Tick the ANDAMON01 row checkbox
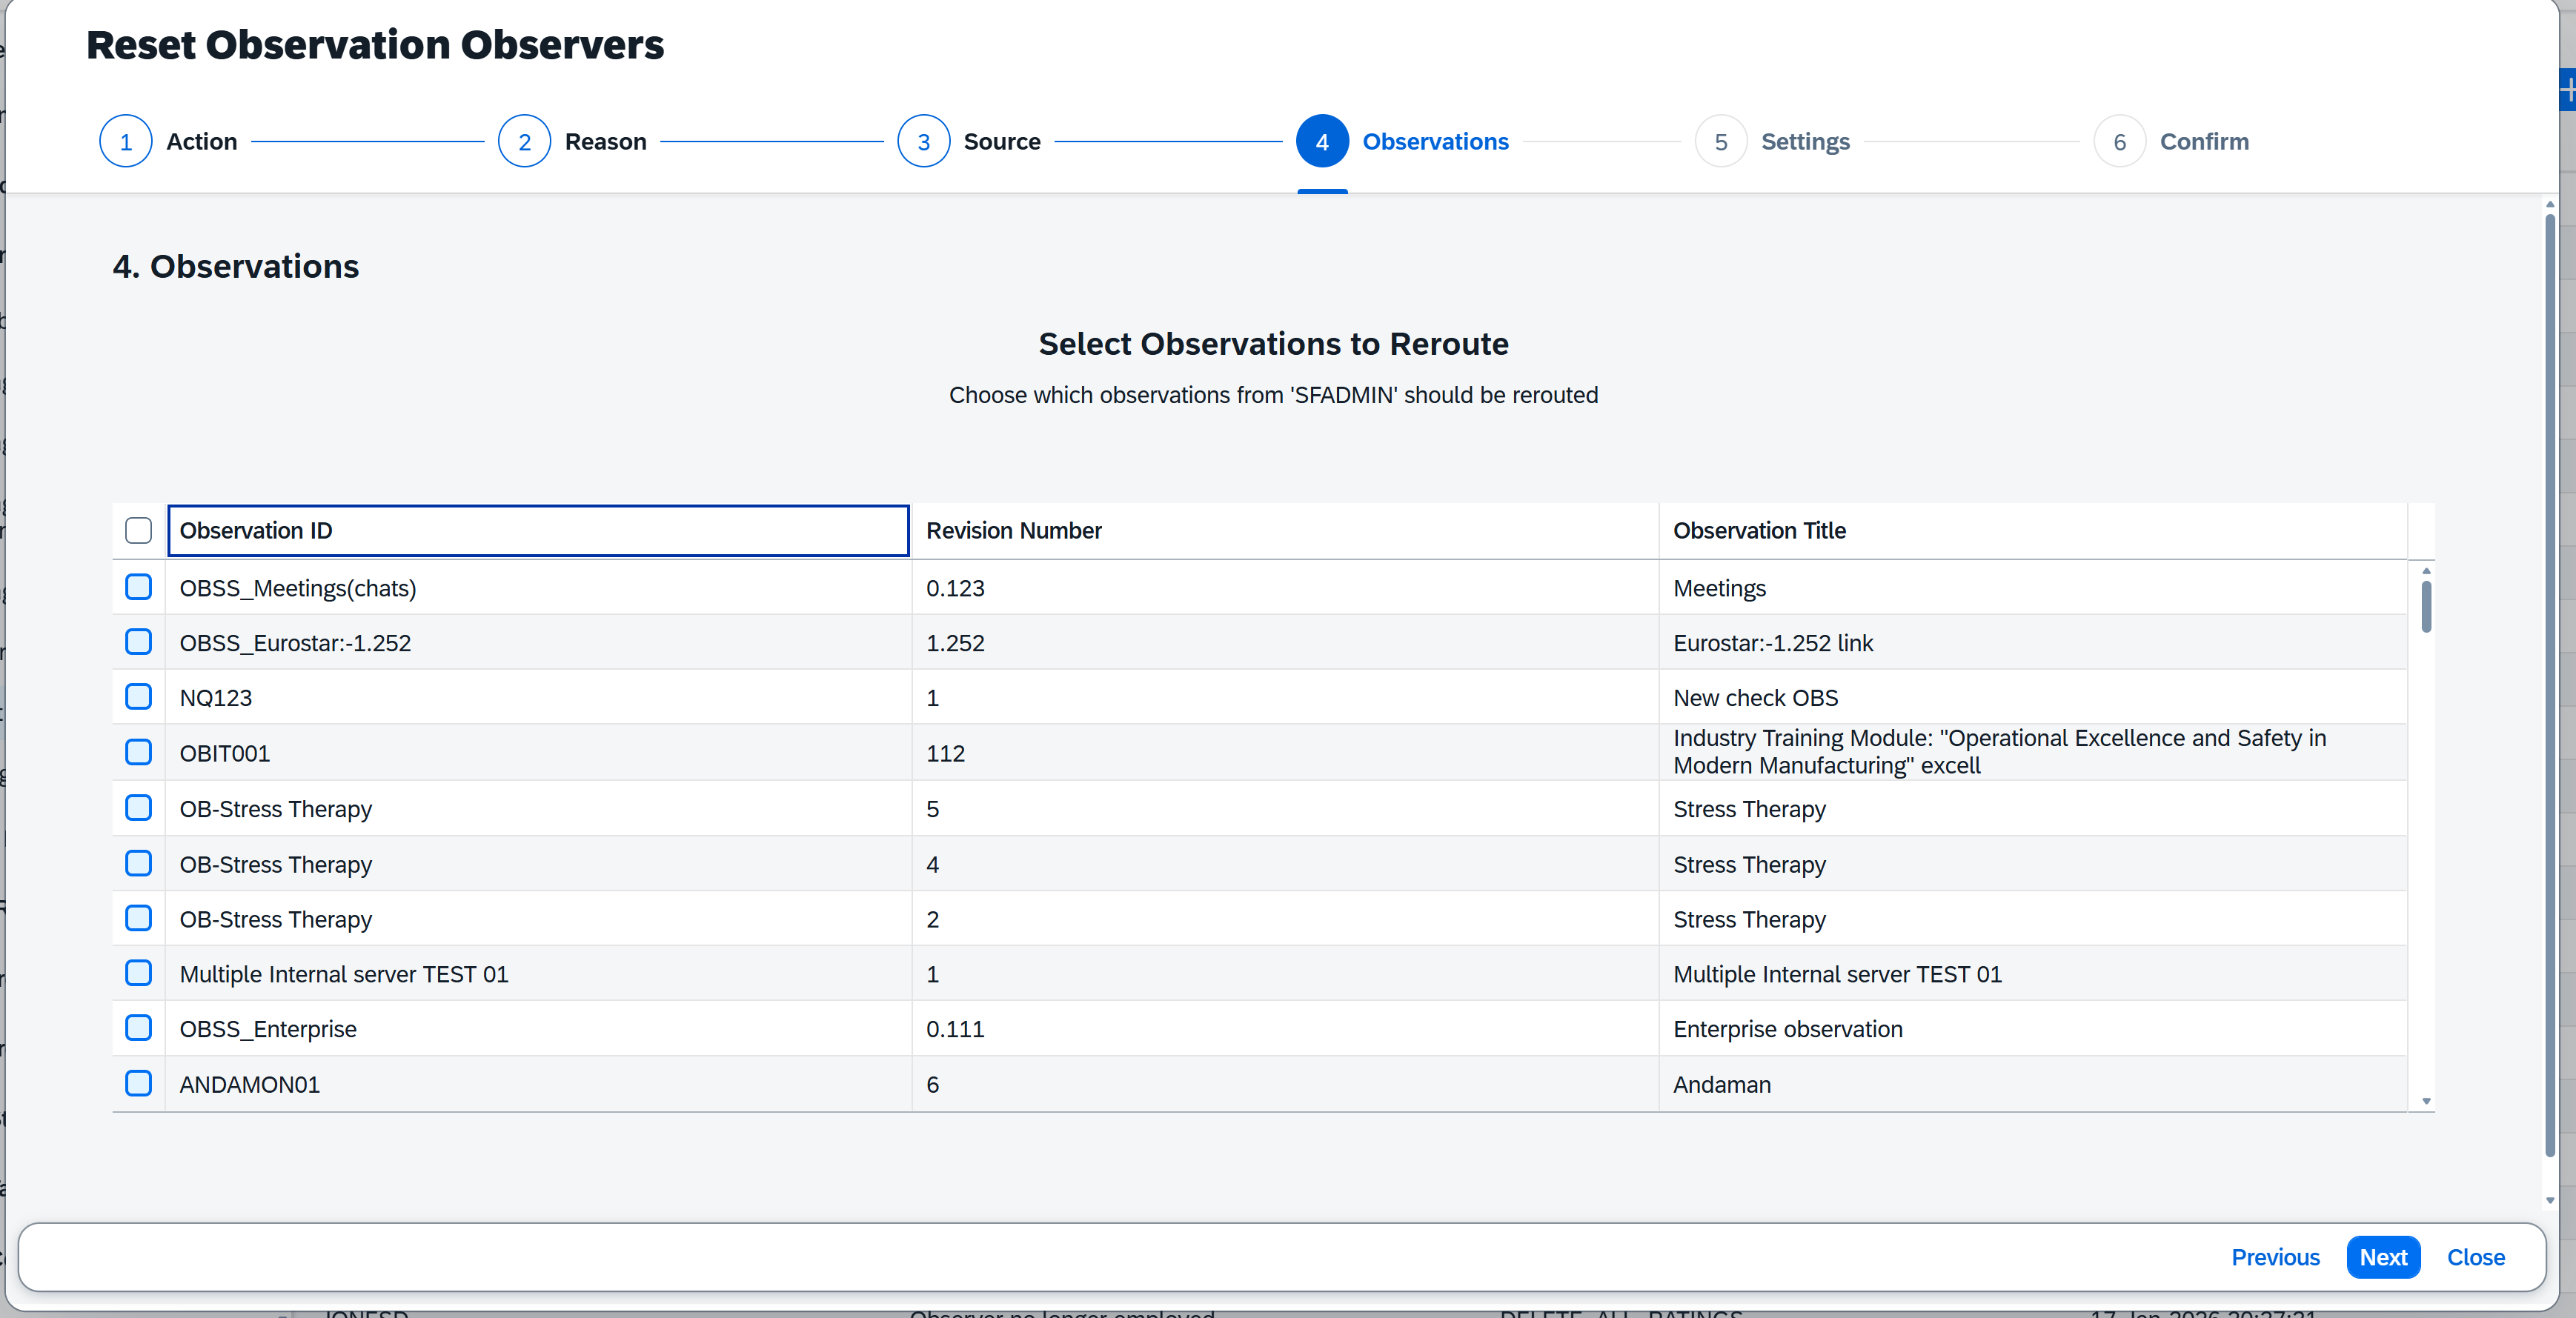Viewport: 2576px width, 1318px height. coord(139,1083)
